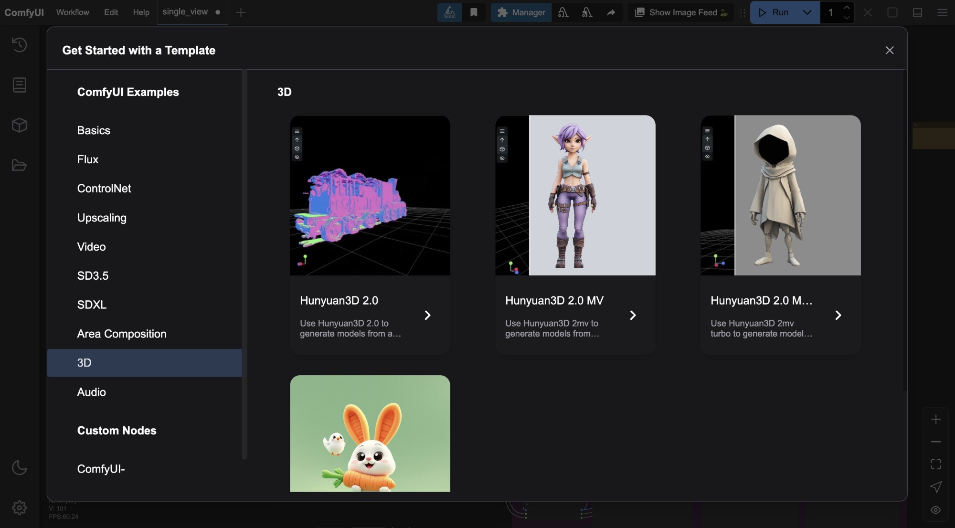The height and width of the screenshot is (528, 955).
Task: Click chevron arrow on Hunyuan3D 2.0 MV card
Action: tap(633, 315)
